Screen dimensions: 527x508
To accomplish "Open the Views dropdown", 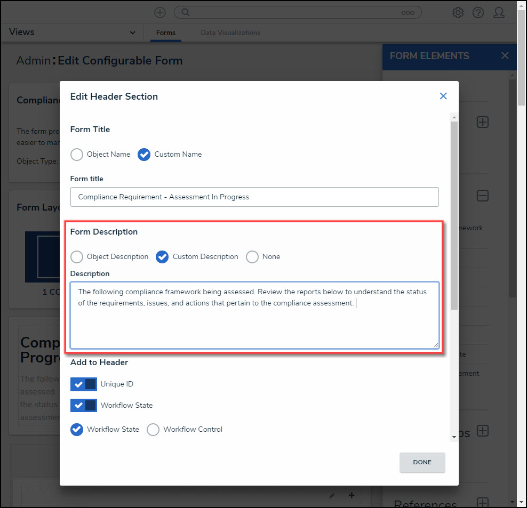I will [72, 33].
